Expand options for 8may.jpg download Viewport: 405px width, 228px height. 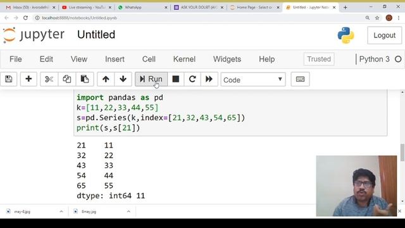pyautogui.click(x=128, y=212)
